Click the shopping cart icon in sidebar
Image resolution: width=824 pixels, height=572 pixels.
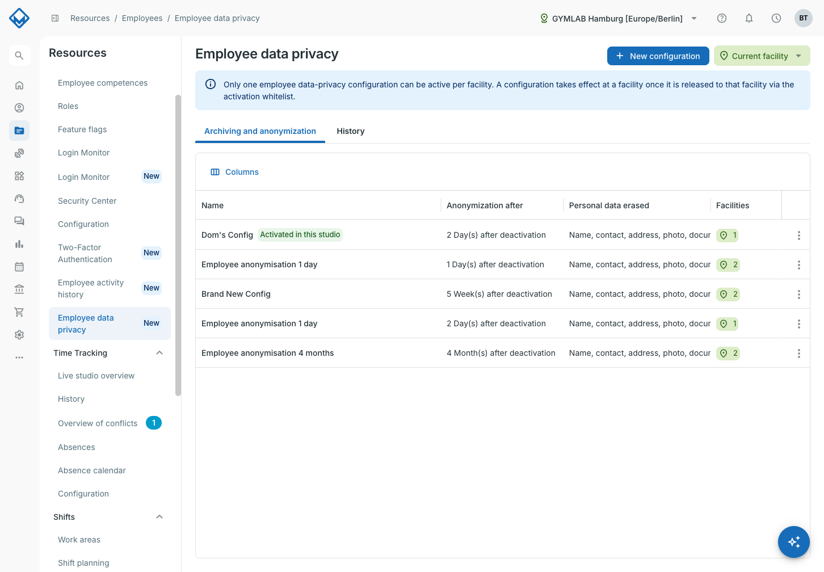click(19, 312)
